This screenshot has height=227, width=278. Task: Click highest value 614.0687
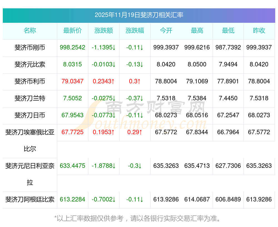click(197, 199)
